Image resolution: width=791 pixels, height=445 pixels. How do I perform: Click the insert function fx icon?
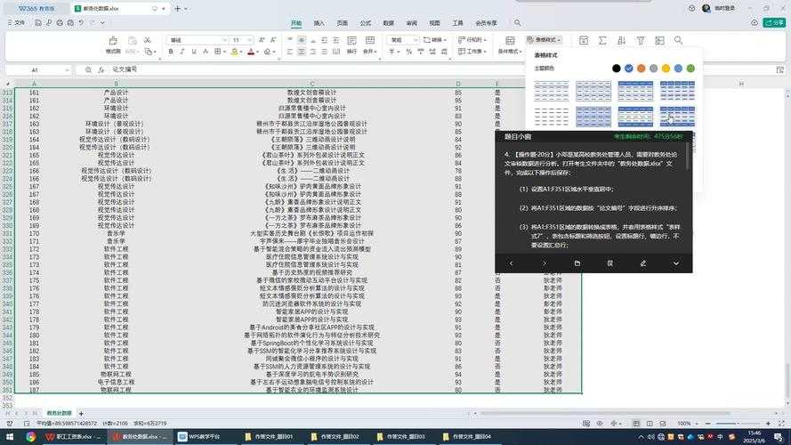(x=101, y=69)
